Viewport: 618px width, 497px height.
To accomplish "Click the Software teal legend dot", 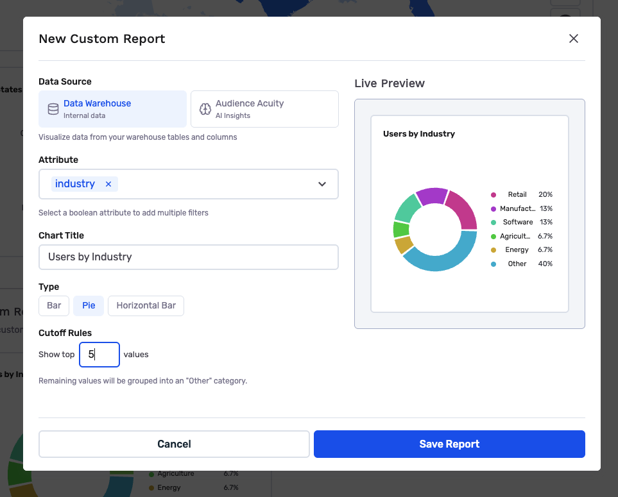I will click(494, 223).
